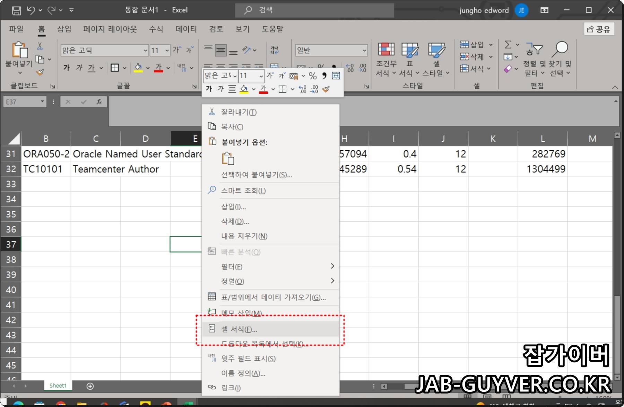
Task: Click the ribbon Borders icon
Action: (114, 68)
